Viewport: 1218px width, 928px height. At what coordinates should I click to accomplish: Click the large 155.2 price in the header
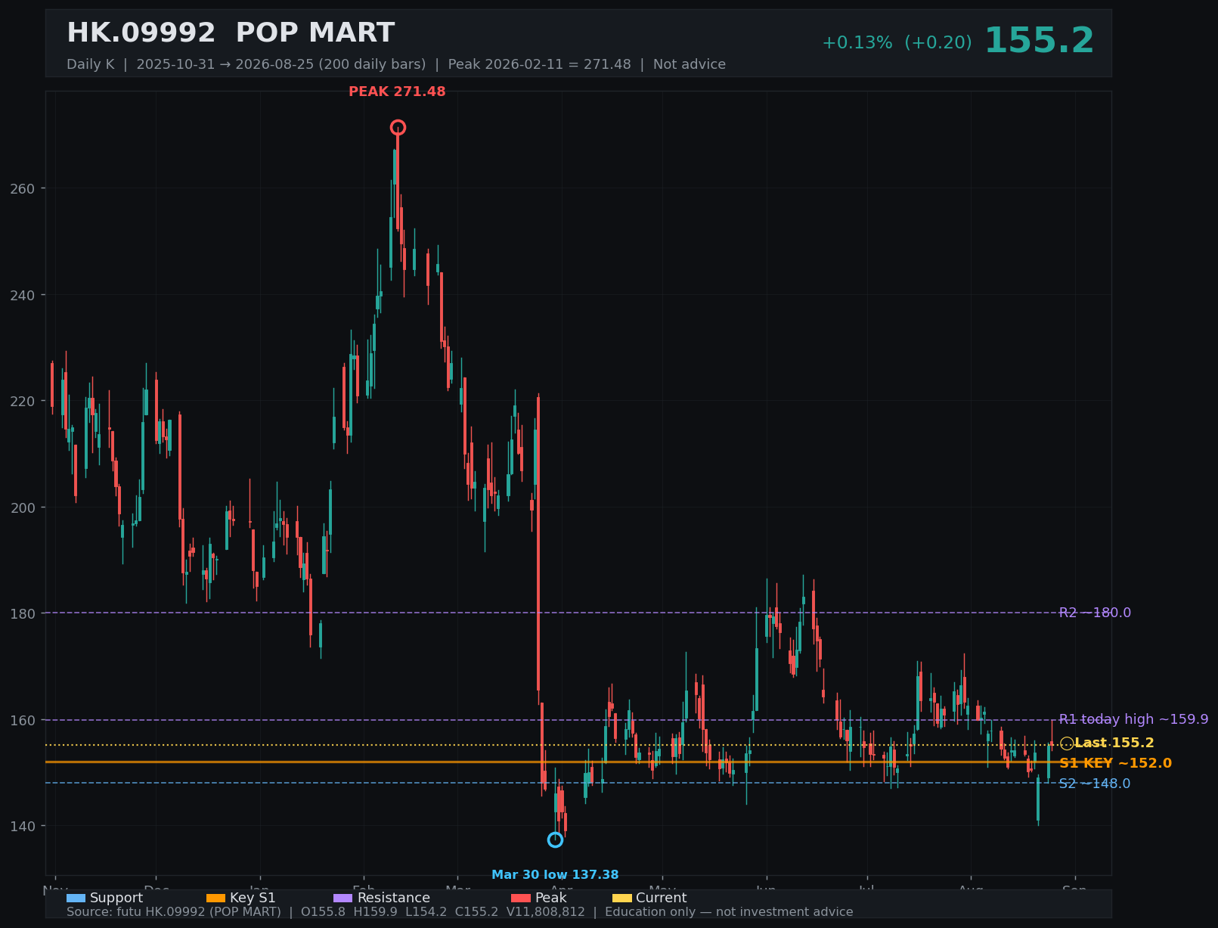coord(1039,41)
